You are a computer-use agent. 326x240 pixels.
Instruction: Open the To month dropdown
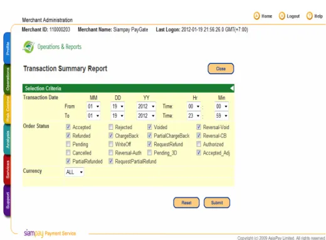tap(93, 116)
